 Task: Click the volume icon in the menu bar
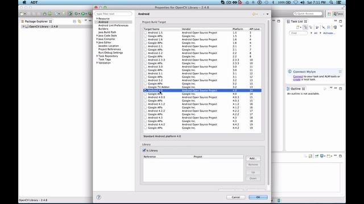(302, 2)
